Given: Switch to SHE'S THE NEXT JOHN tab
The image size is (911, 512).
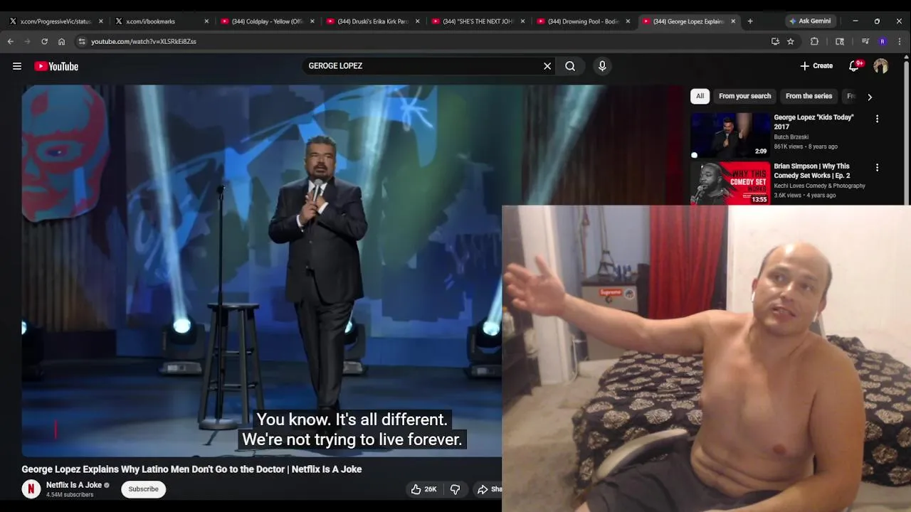Looking at the screenshot, I should pyautogui.click(x=478, y=21).
